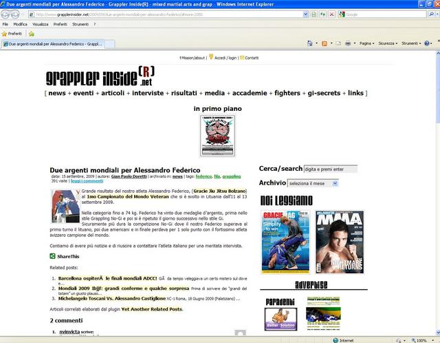
Task: Select the article browser tab
Action: (55, 43)
